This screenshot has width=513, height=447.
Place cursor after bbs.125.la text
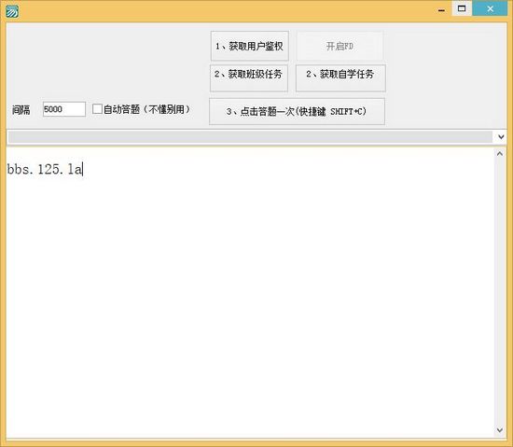[82, 169]
